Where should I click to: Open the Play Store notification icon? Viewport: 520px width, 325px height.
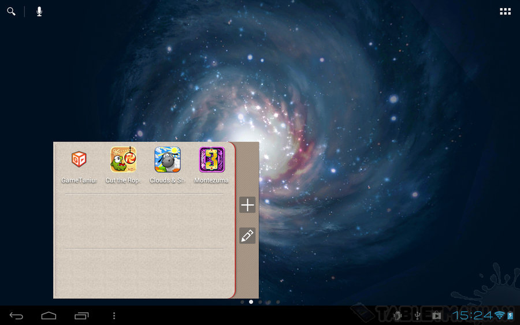(436, 315)
